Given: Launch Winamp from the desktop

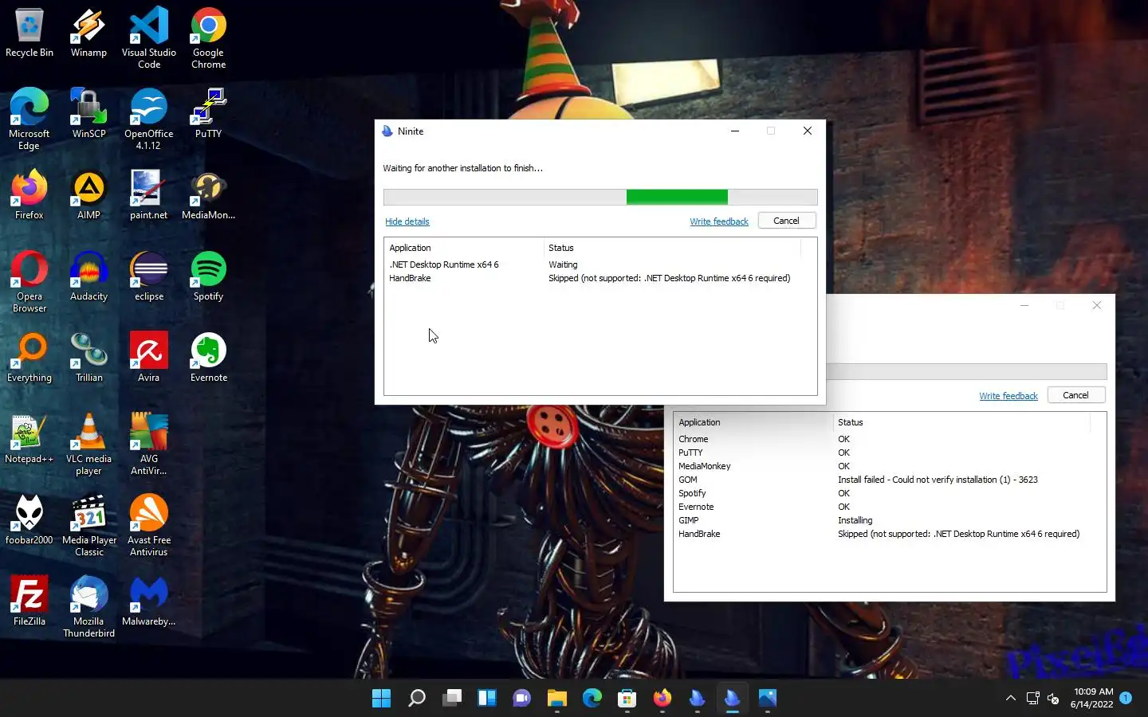Looking at the screenshot, I should click(x=88, y=32).
